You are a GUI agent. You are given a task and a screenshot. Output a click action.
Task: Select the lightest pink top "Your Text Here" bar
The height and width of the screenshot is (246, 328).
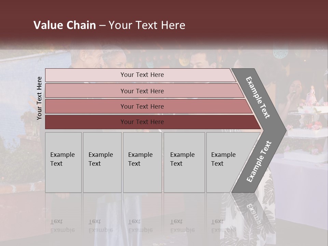click(x=142, y=75)
